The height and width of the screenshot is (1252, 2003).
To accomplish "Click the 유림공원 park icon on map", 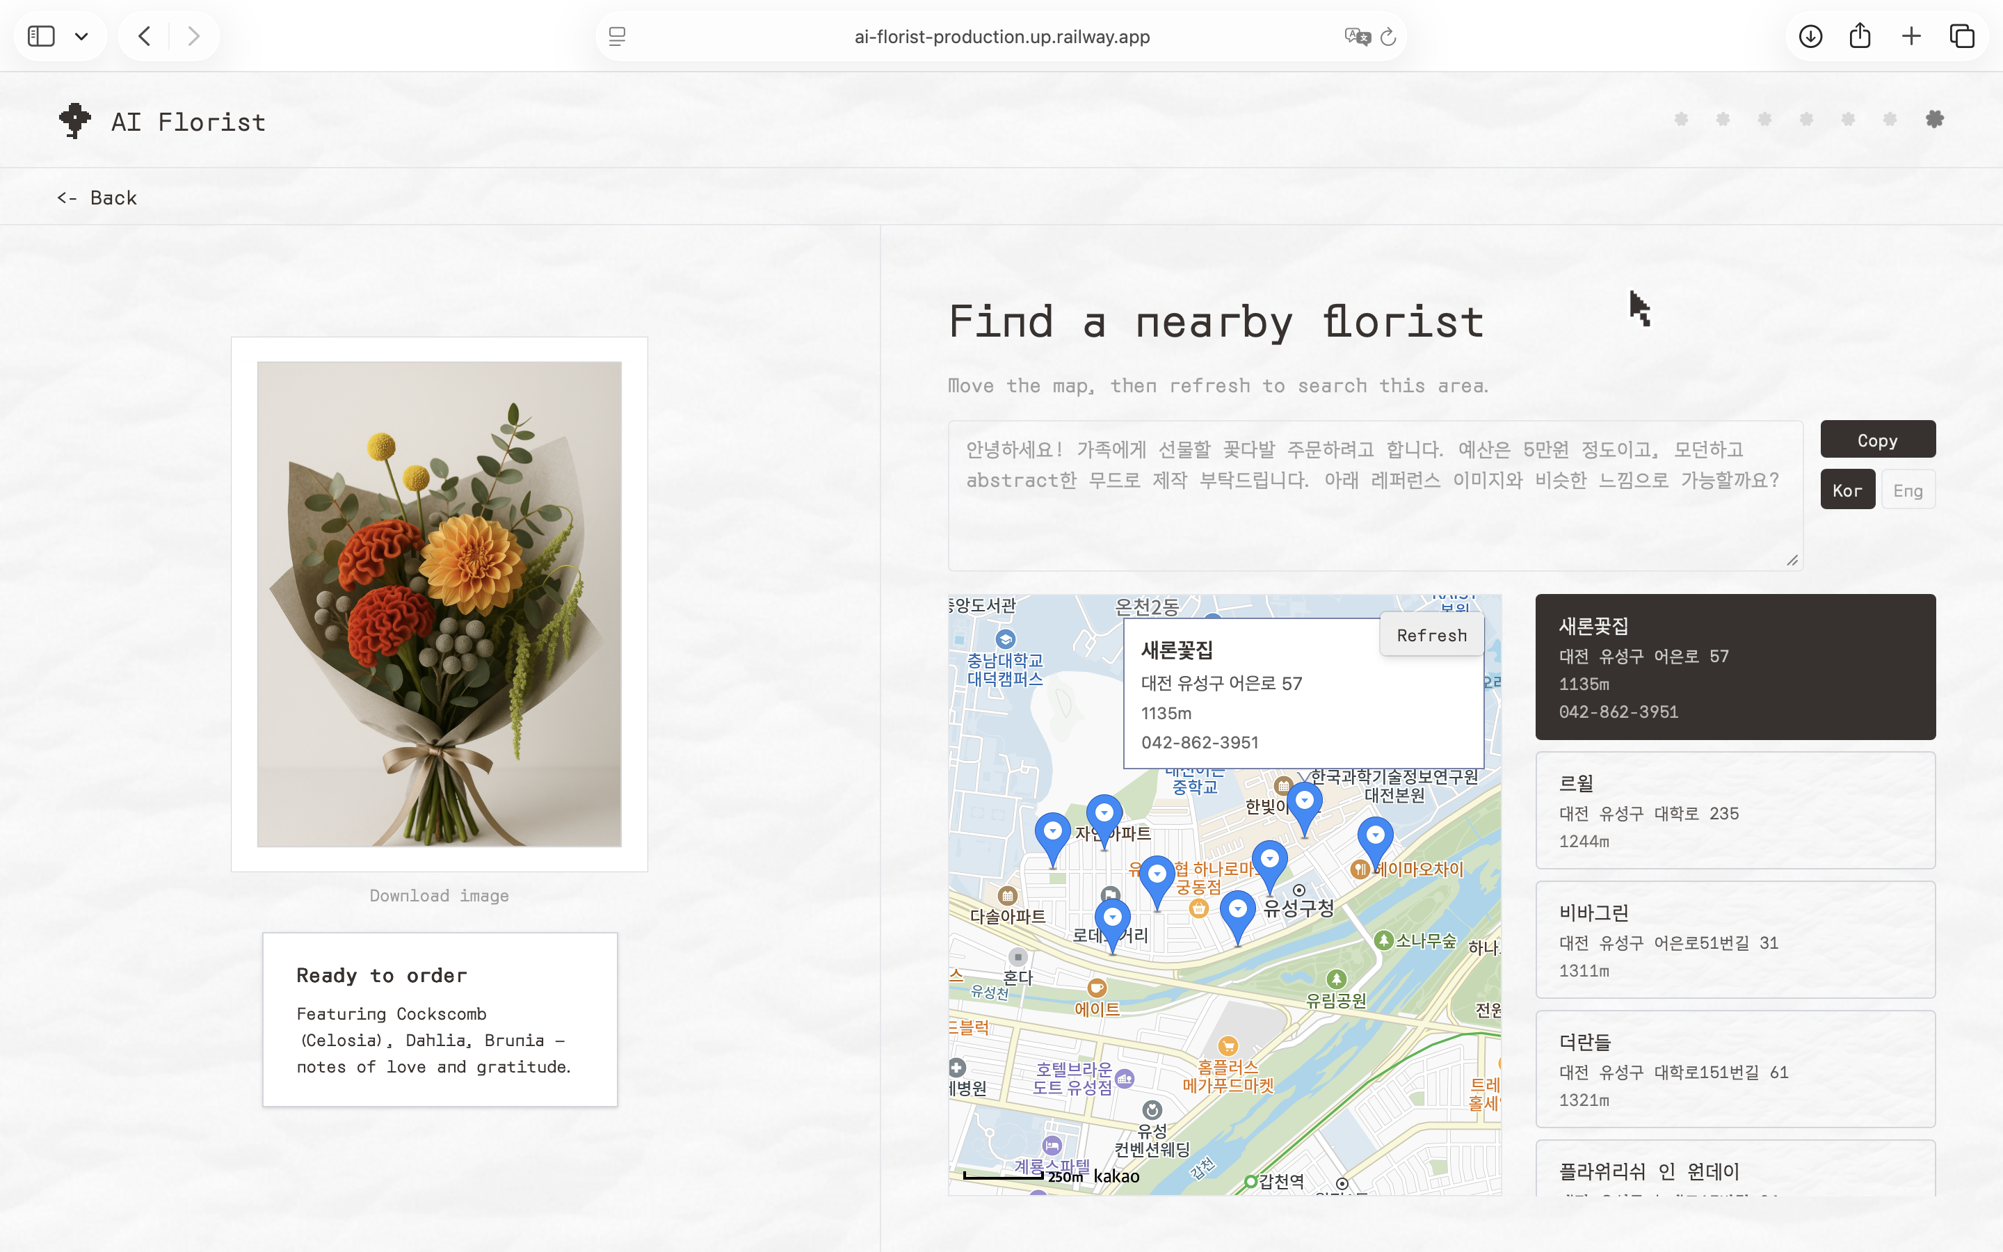I will (1336, 979).
